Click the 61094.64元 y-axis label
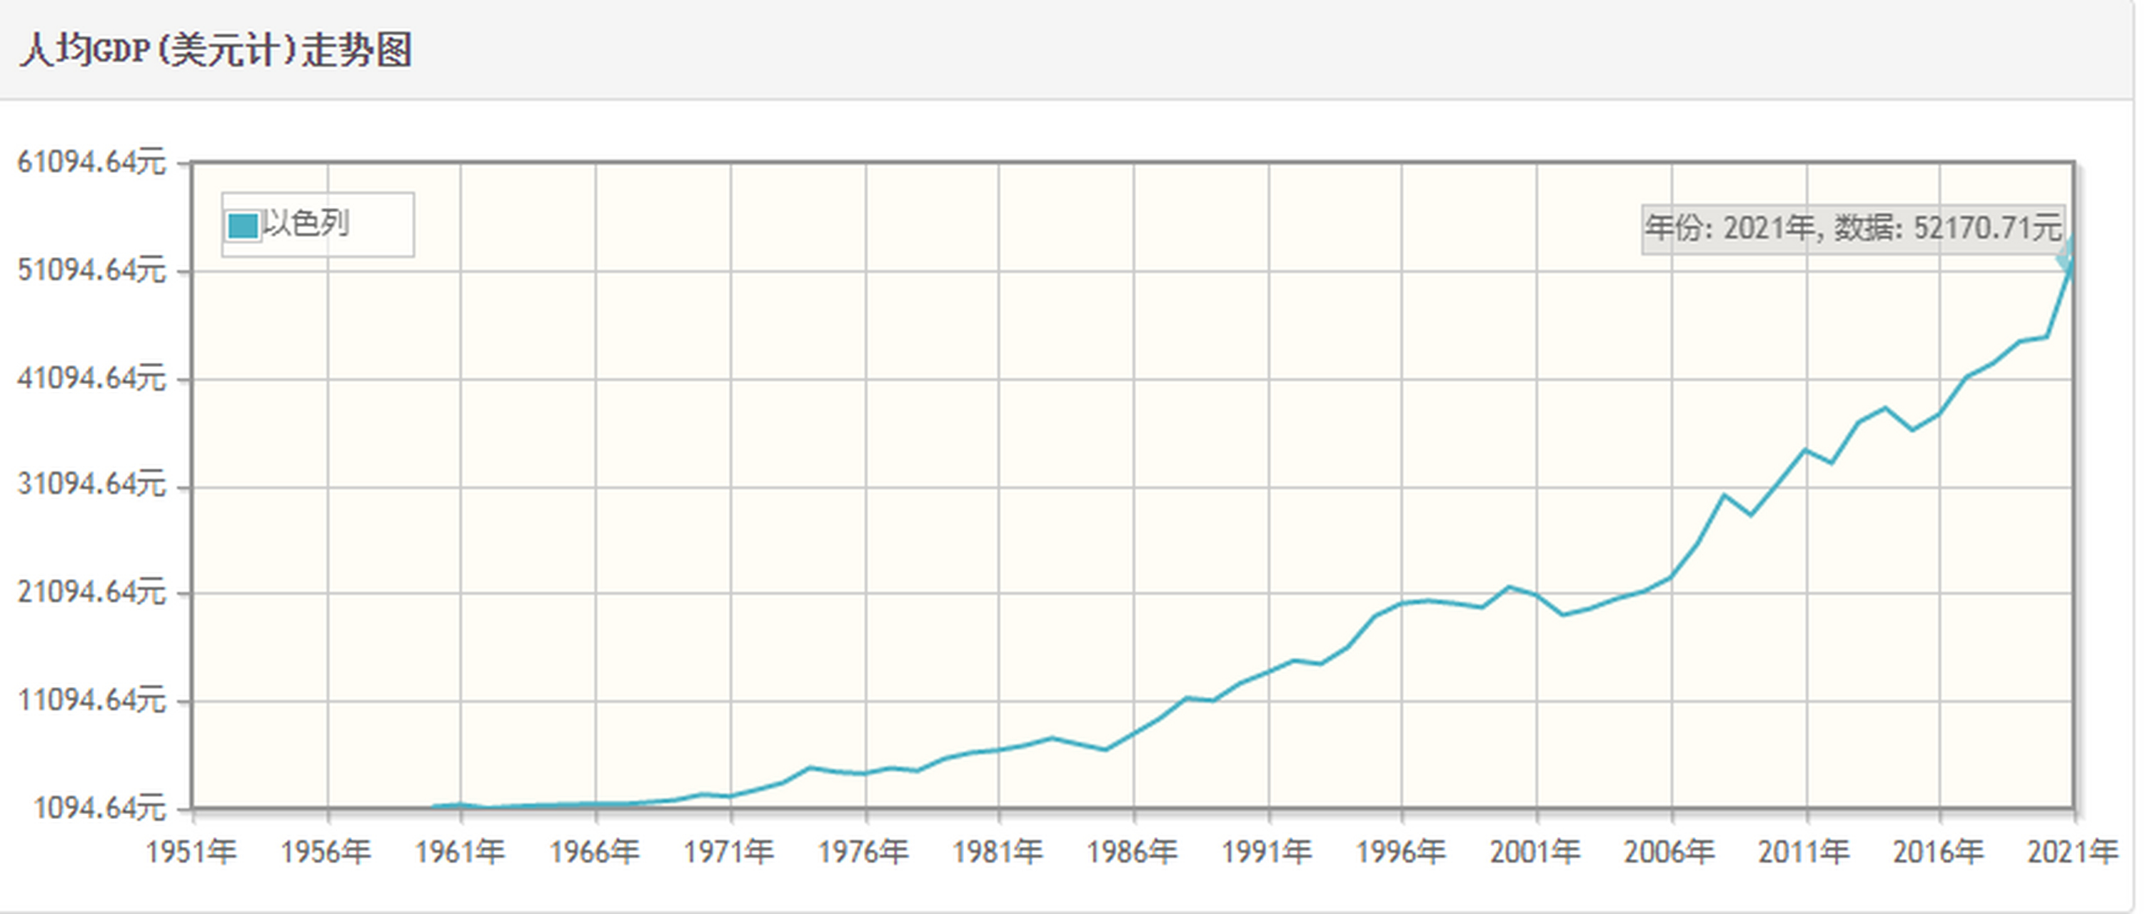The height and width of the screenshot is (914, 2145). tap(91, 161)
